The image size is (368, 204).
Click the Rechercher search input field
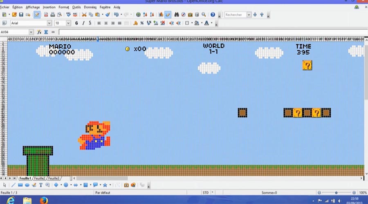coord(235,15)
